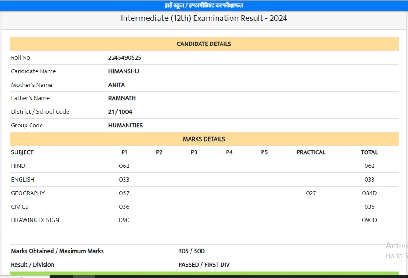Select HINDI total marks 062
The width and height of the screenshot is (408, 278).
[x=369, y=166]
